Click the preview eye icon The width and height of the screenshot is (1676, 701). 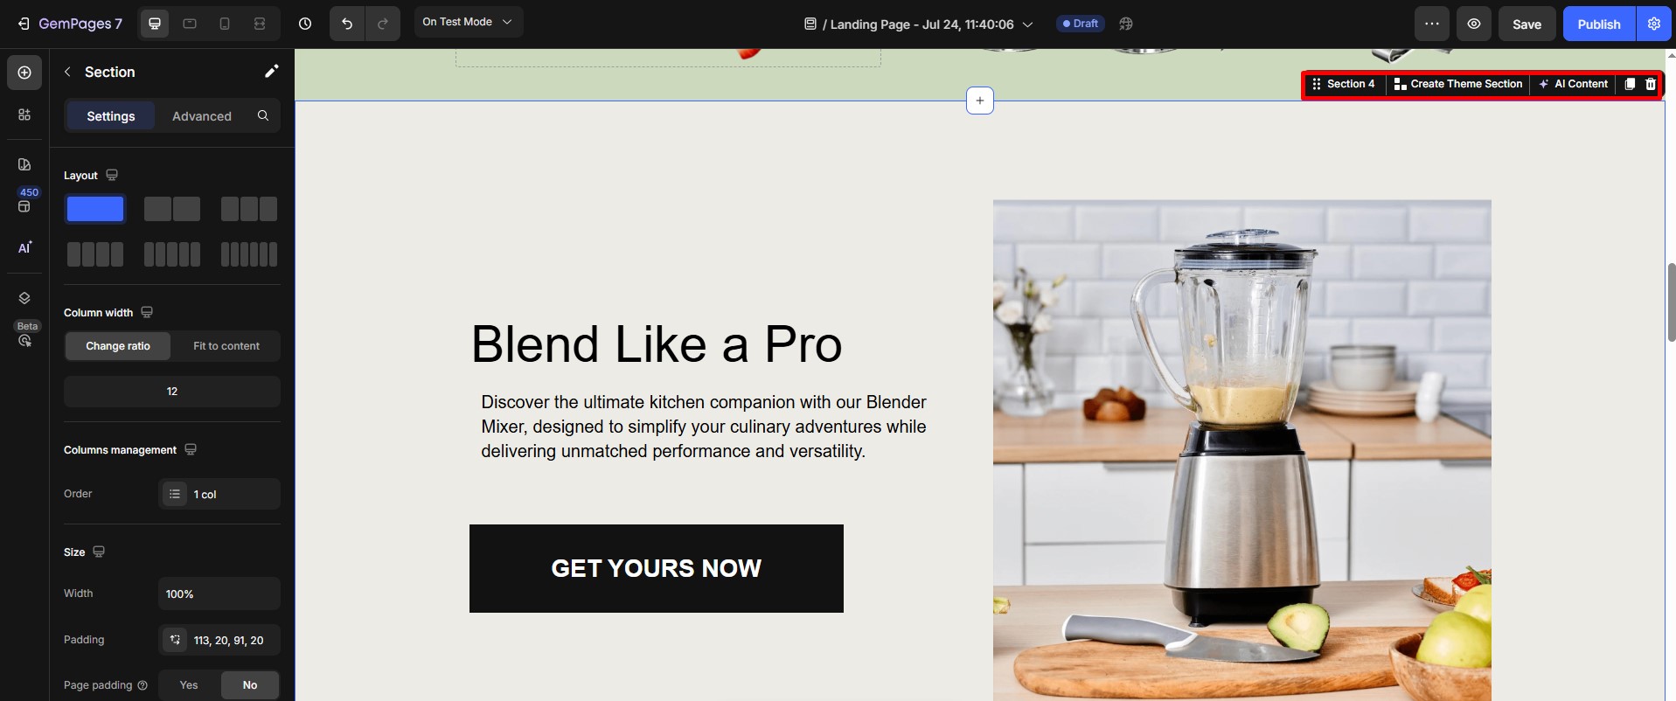point(1474,24)
